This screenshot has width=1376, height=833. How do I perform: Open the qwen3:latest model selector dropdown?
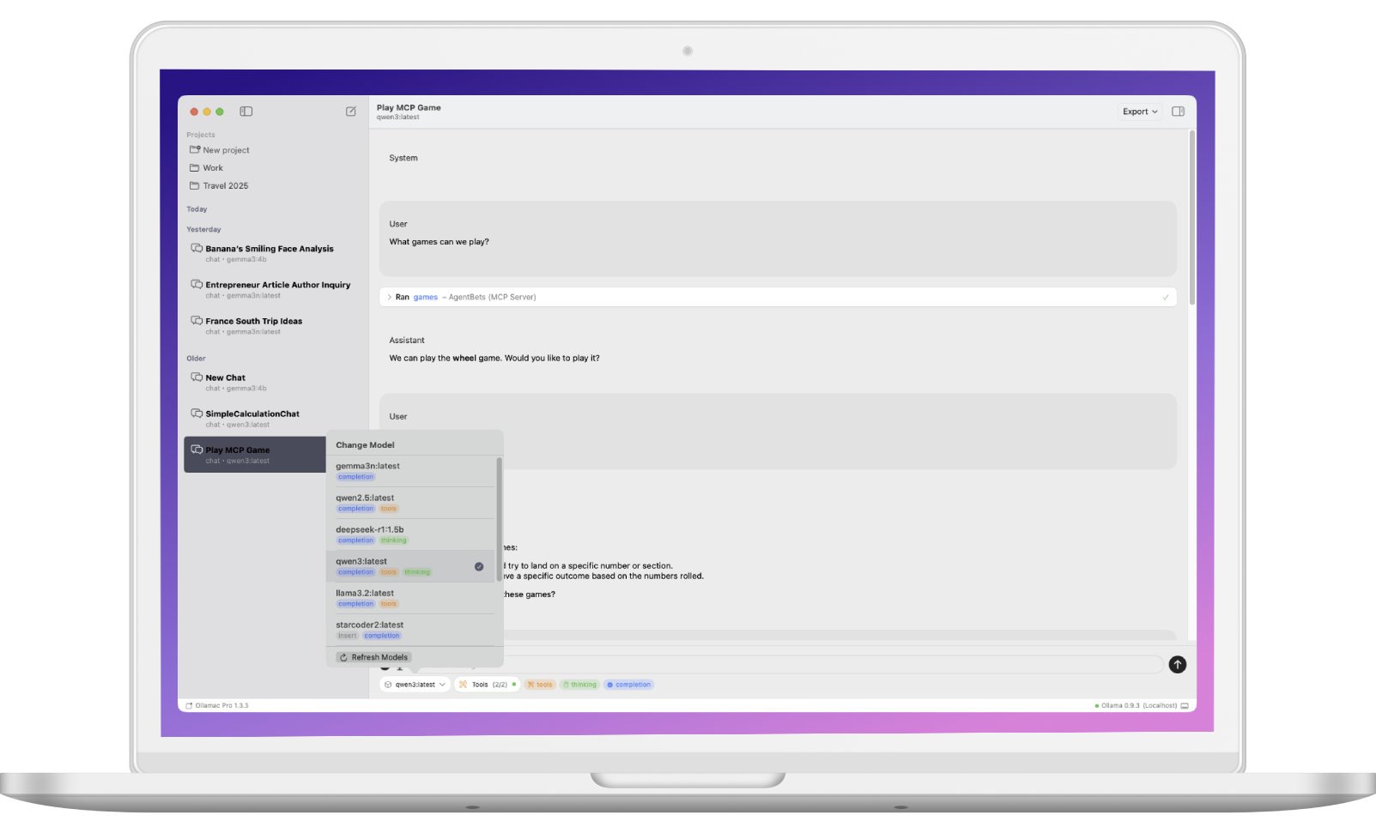(x=415, y=685)
